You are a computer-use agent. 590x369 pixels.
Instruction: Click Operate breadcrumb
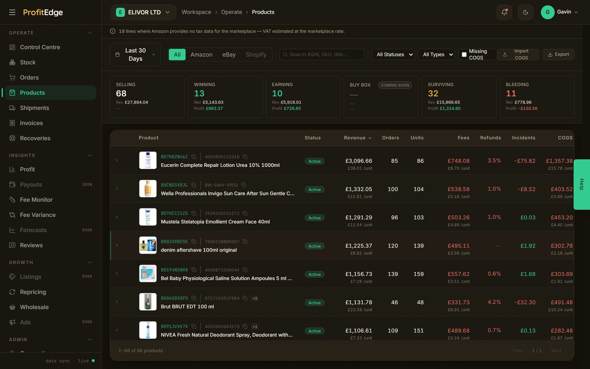tap(231, 12)
